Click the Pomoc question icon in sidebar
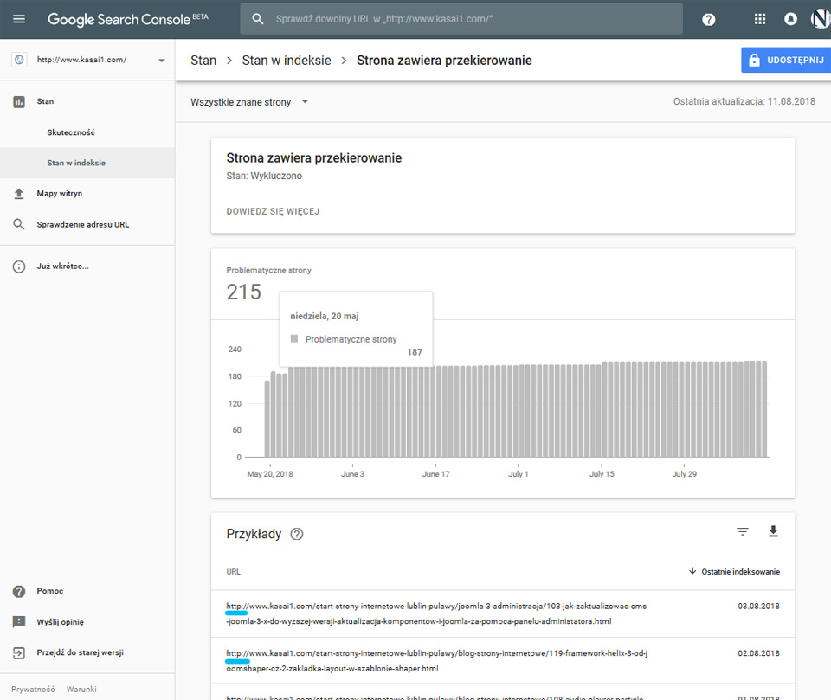This screenshot has height=700, width=831. pyautogui.click(x=19, y=591)
